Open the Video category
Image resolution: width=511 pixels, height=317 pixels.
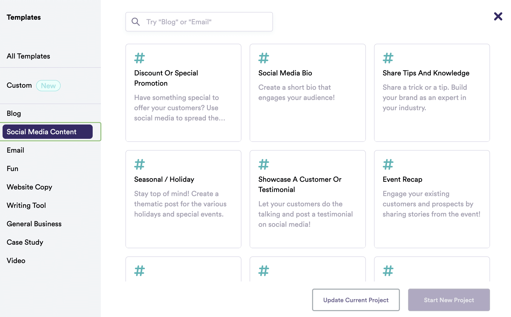pyautogui.click(x=16, y=261)
